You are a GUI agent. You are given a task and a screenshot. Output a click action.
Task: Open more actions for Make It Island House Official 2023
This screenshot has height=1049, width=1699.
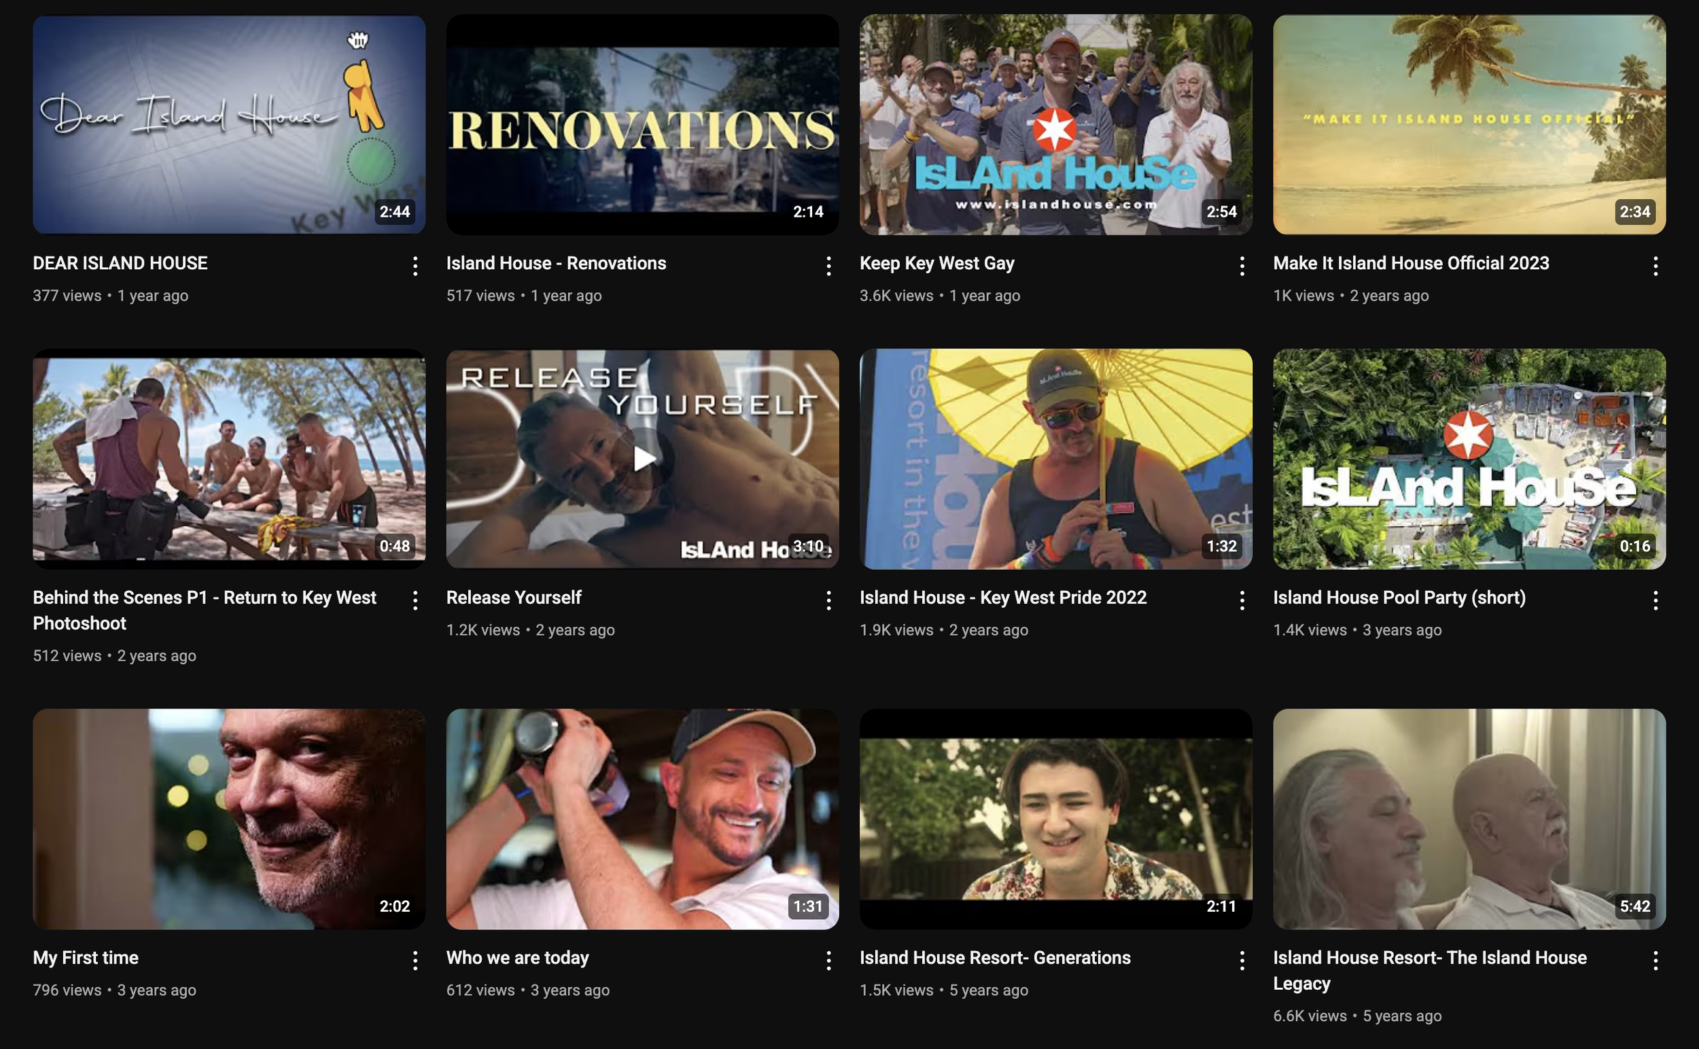[1655, 266]
